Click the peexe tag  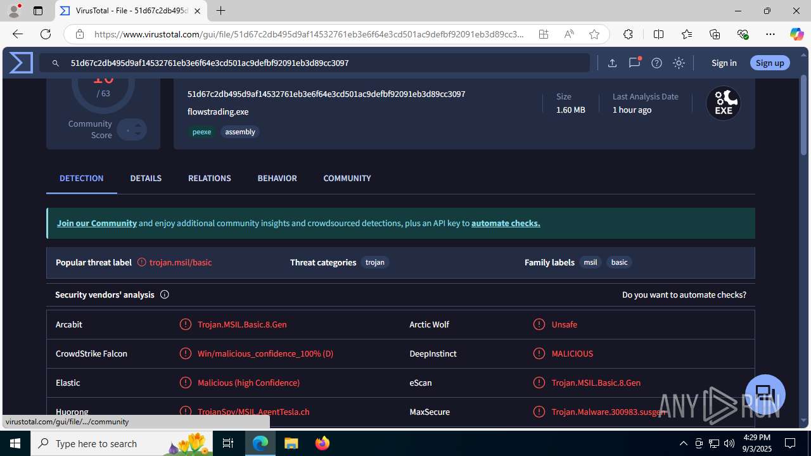[x=201, y=132]
